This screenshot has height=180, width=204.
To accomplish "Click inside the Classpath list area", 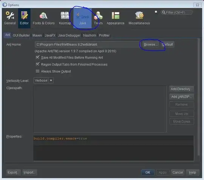I will [100, 109].
